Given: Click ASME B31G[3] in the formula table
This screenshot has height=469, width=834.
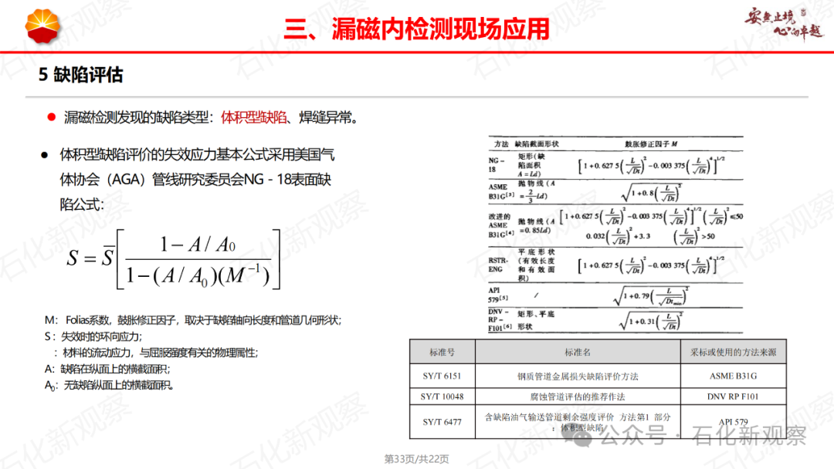Looking at the screenshot, I should coord(500,192).
